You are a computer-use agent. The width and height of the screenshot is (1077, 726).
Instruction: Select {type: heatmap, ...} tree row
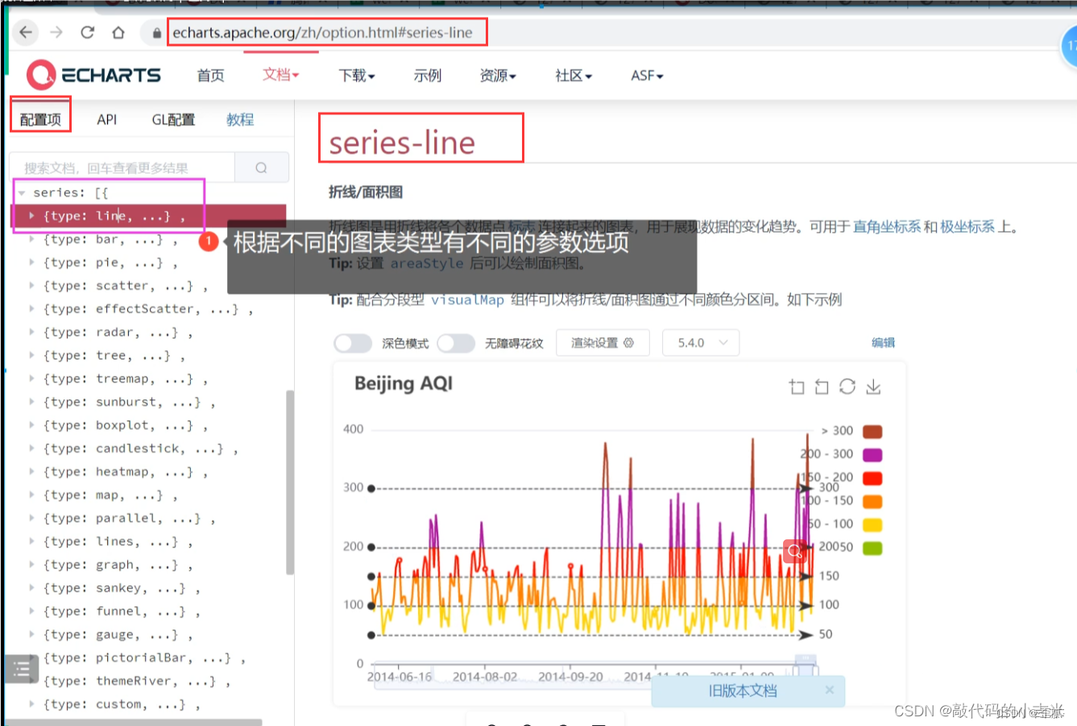click(125, 472)
